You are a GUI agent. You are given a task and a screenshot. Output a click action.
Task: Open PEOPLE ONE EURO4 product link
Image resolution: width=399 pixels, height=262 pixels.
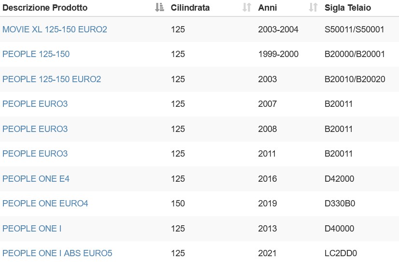[x=45, y=204]
